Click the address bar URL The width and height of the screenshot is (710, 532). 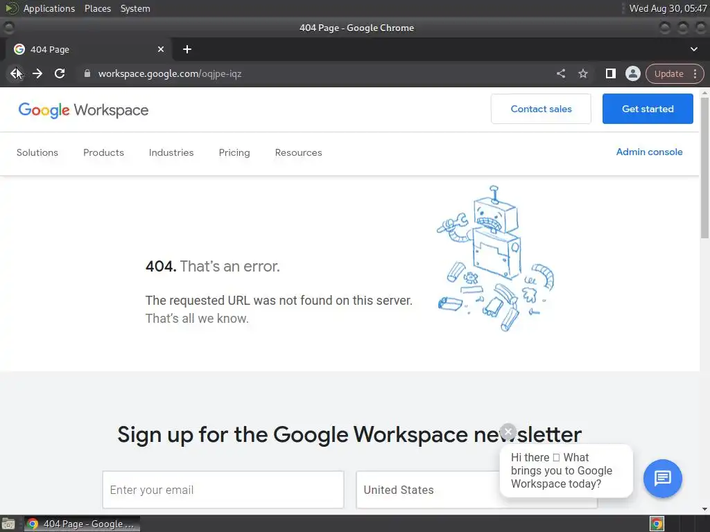[x=170, y=73]
